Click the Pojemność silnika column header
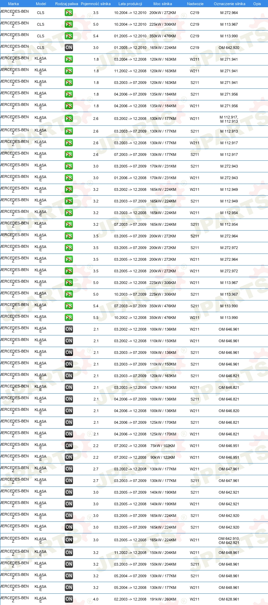This screenshot has height=605, width=268. pos(96,4)
